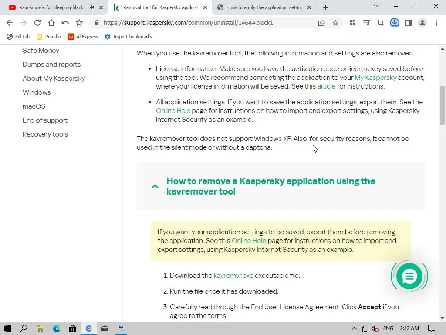Switch to How to apply application settings tab

(265, 7)
